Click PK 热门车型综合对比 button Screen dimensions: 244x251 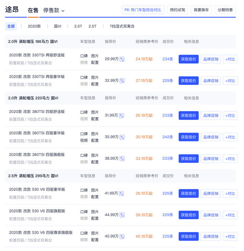coord(143,10)
